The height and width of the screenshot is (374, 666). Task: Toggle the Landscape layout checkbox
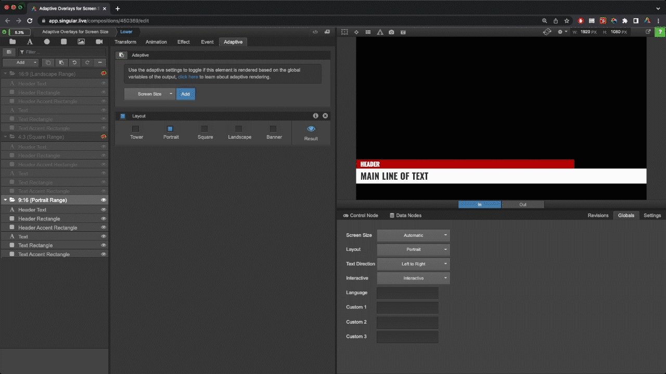(239, 129)
